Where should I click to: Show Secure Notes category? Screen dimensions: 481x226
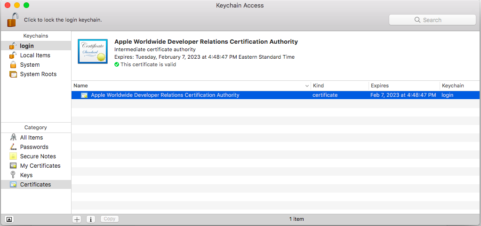point(36,156)
